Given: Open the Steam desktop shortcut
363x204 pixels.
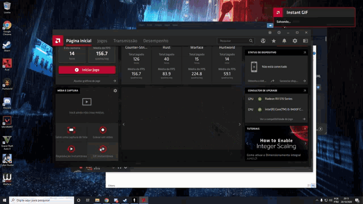Looking at the screenshot, I should (7, 46).
